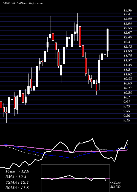Click the 10.1 price axis label
The width and height of the screenshot is (137, 192).
[x=127, y=97]
